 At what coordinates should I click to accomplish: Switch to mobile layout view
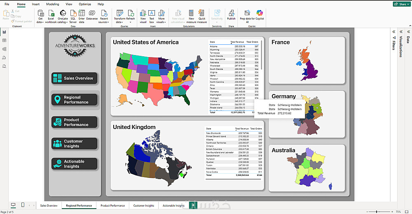coord(23,205)
